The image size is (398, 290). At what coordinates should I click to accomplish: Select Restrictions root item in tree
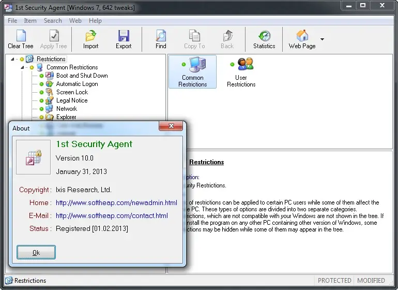(51, 59)
